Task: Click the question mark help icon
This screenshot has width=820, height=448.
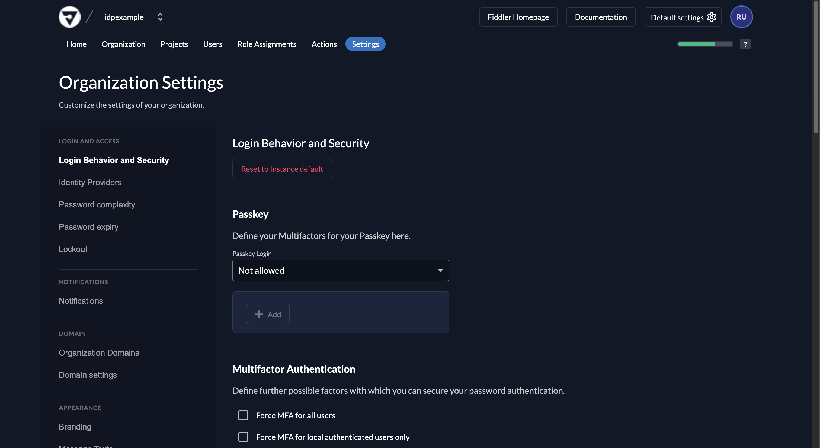Action: coord(745,44)
